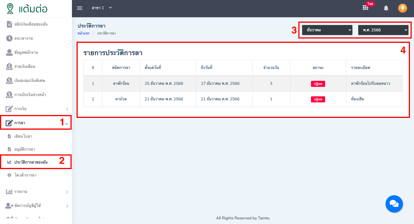Open the apps grid icon with ใหม่ badge
The width and height of the screenshot is (414, 224).
click(365, 8)
